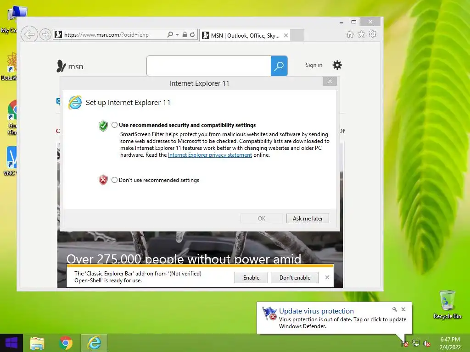Image resolution: width=470 pixels, height=352 pixels.
Task: Click the blue MSN search magnifier button
Action: 279,66
